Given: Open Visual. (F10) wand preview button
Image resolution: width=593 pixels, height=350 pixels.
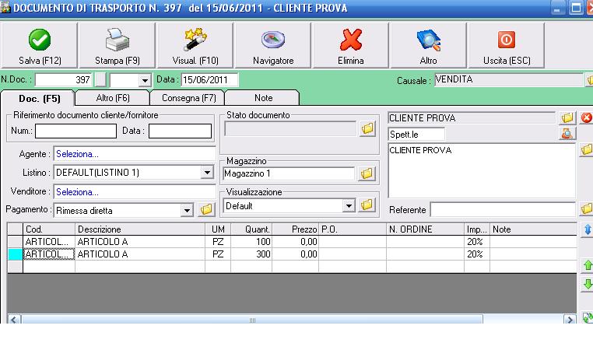Looking at the screenshot, I should tap(195, 45).
